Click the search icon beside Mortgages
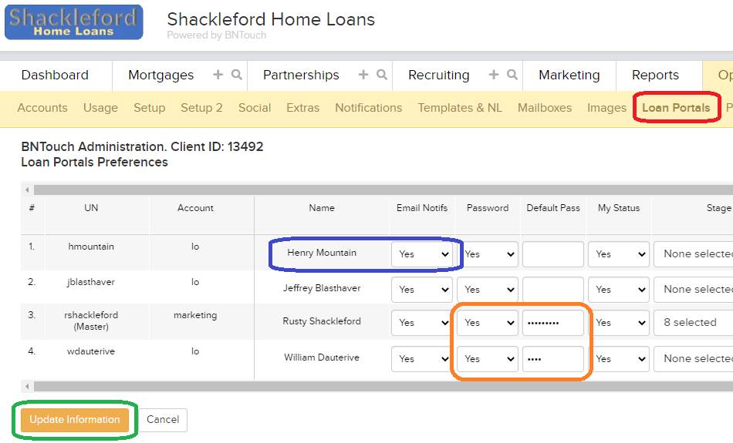 pyautogui.click(x=237, y=75)
